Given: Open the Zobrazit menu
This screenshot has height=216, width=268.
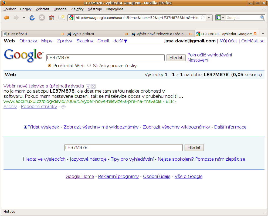Looking at the screenshot, I should pyautogui.click(x=42, y=9).
